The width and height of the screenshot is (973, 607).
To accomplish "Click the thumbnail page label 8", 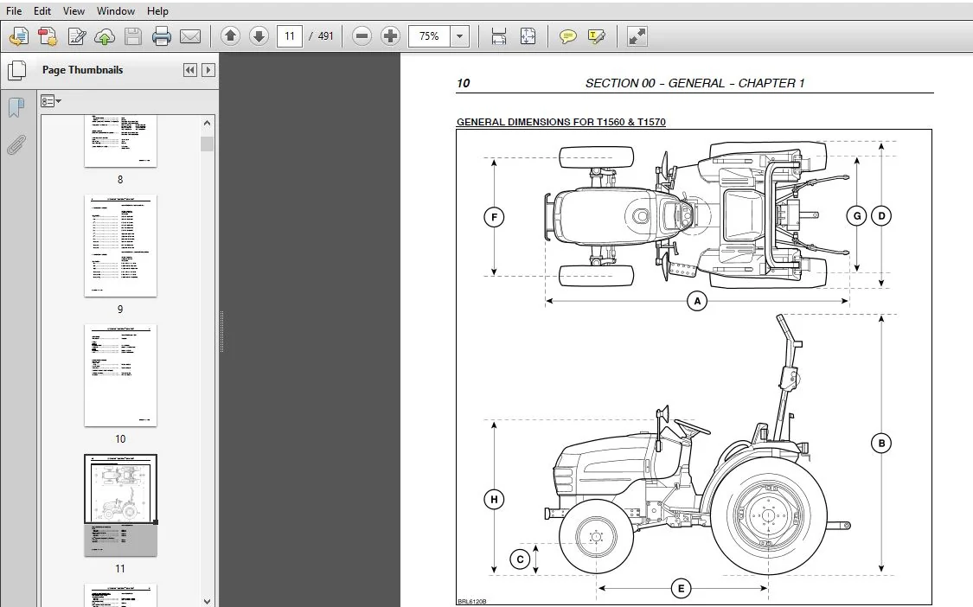I will 120,179.
